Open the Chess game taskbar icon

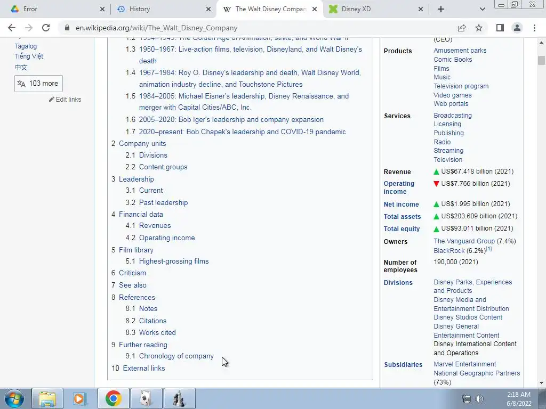(x=179, y=398)
